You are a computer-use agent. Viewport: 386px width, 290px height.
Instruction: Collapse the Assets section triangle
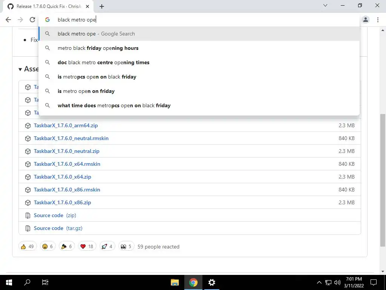coord(20,69)
